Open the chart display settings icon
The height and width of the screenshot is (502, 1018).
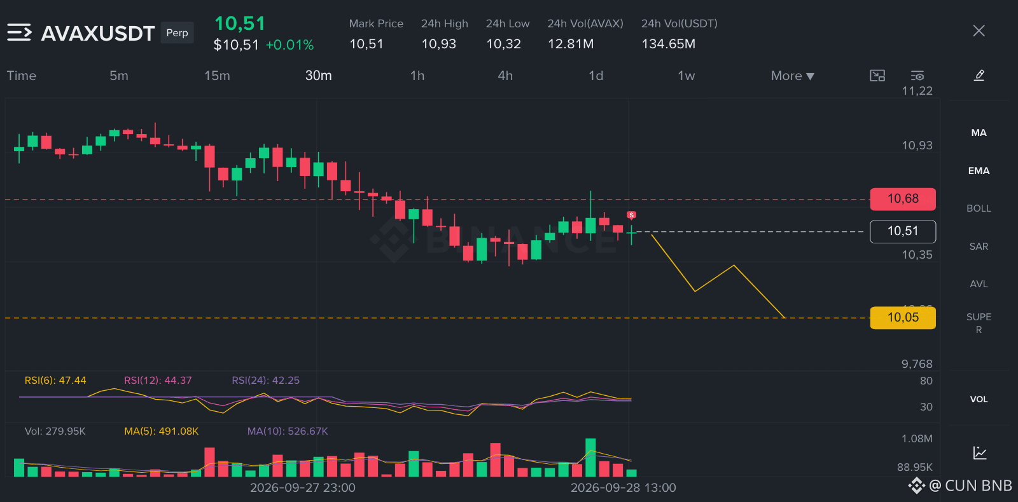pos(917,76)
